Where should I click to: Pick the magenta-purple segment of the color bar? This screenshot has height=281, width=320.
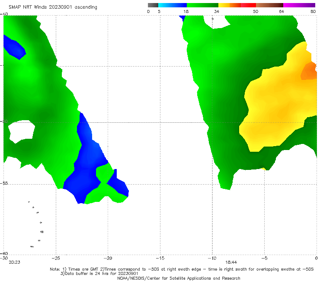tap(299, 5)
